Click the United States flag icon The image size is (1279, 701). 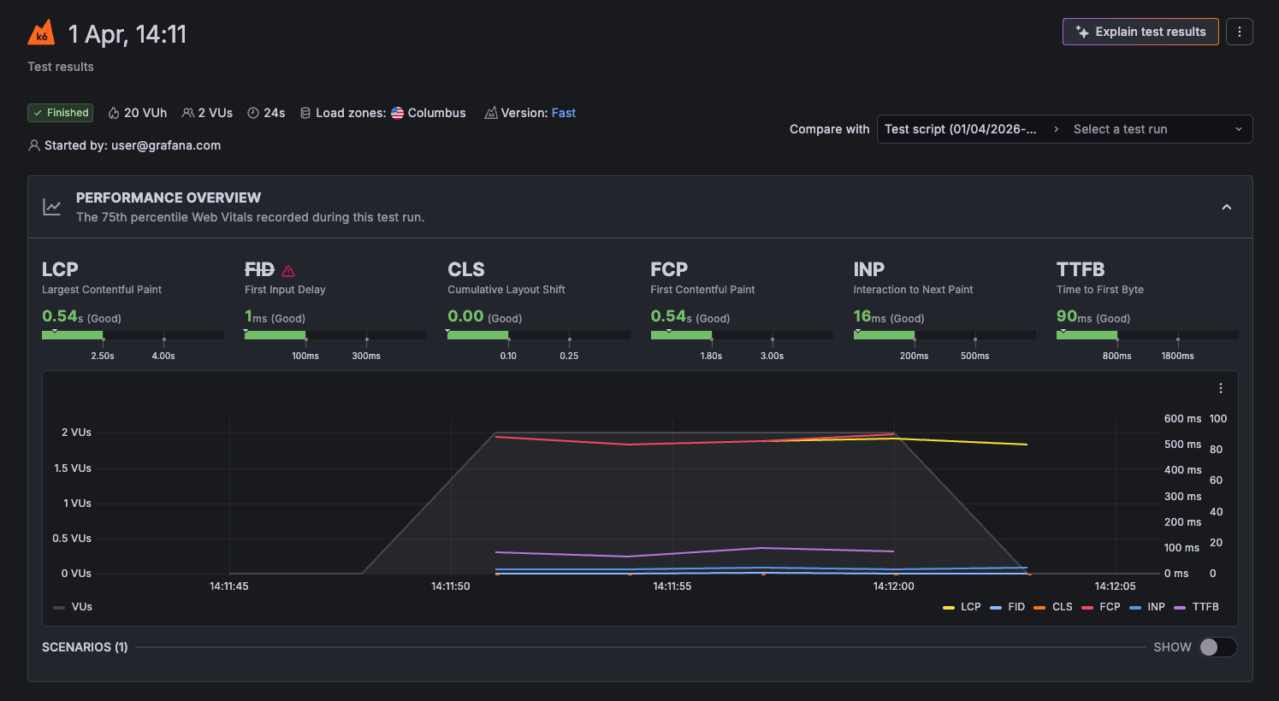[x=398, y=113]
